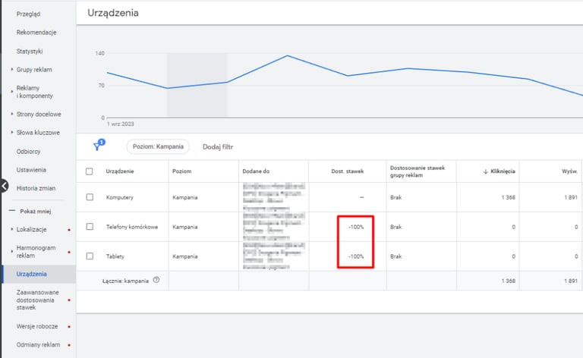
Task: Toggle the Tablety row checkbox
Action: (x=90, y=256)
